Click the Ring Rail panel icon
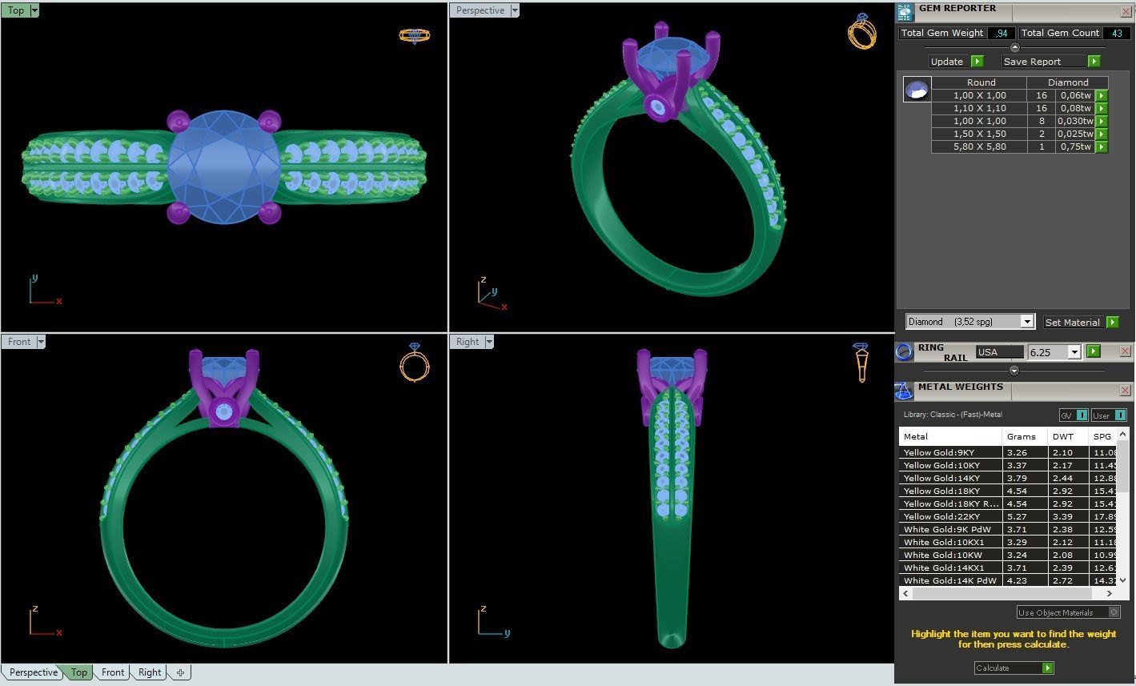This screenshot has width=1136, height=686. (x=904, y=352)
